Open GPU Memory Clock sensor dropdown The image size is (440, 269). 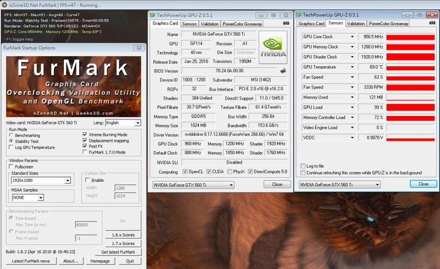(352, 47)
